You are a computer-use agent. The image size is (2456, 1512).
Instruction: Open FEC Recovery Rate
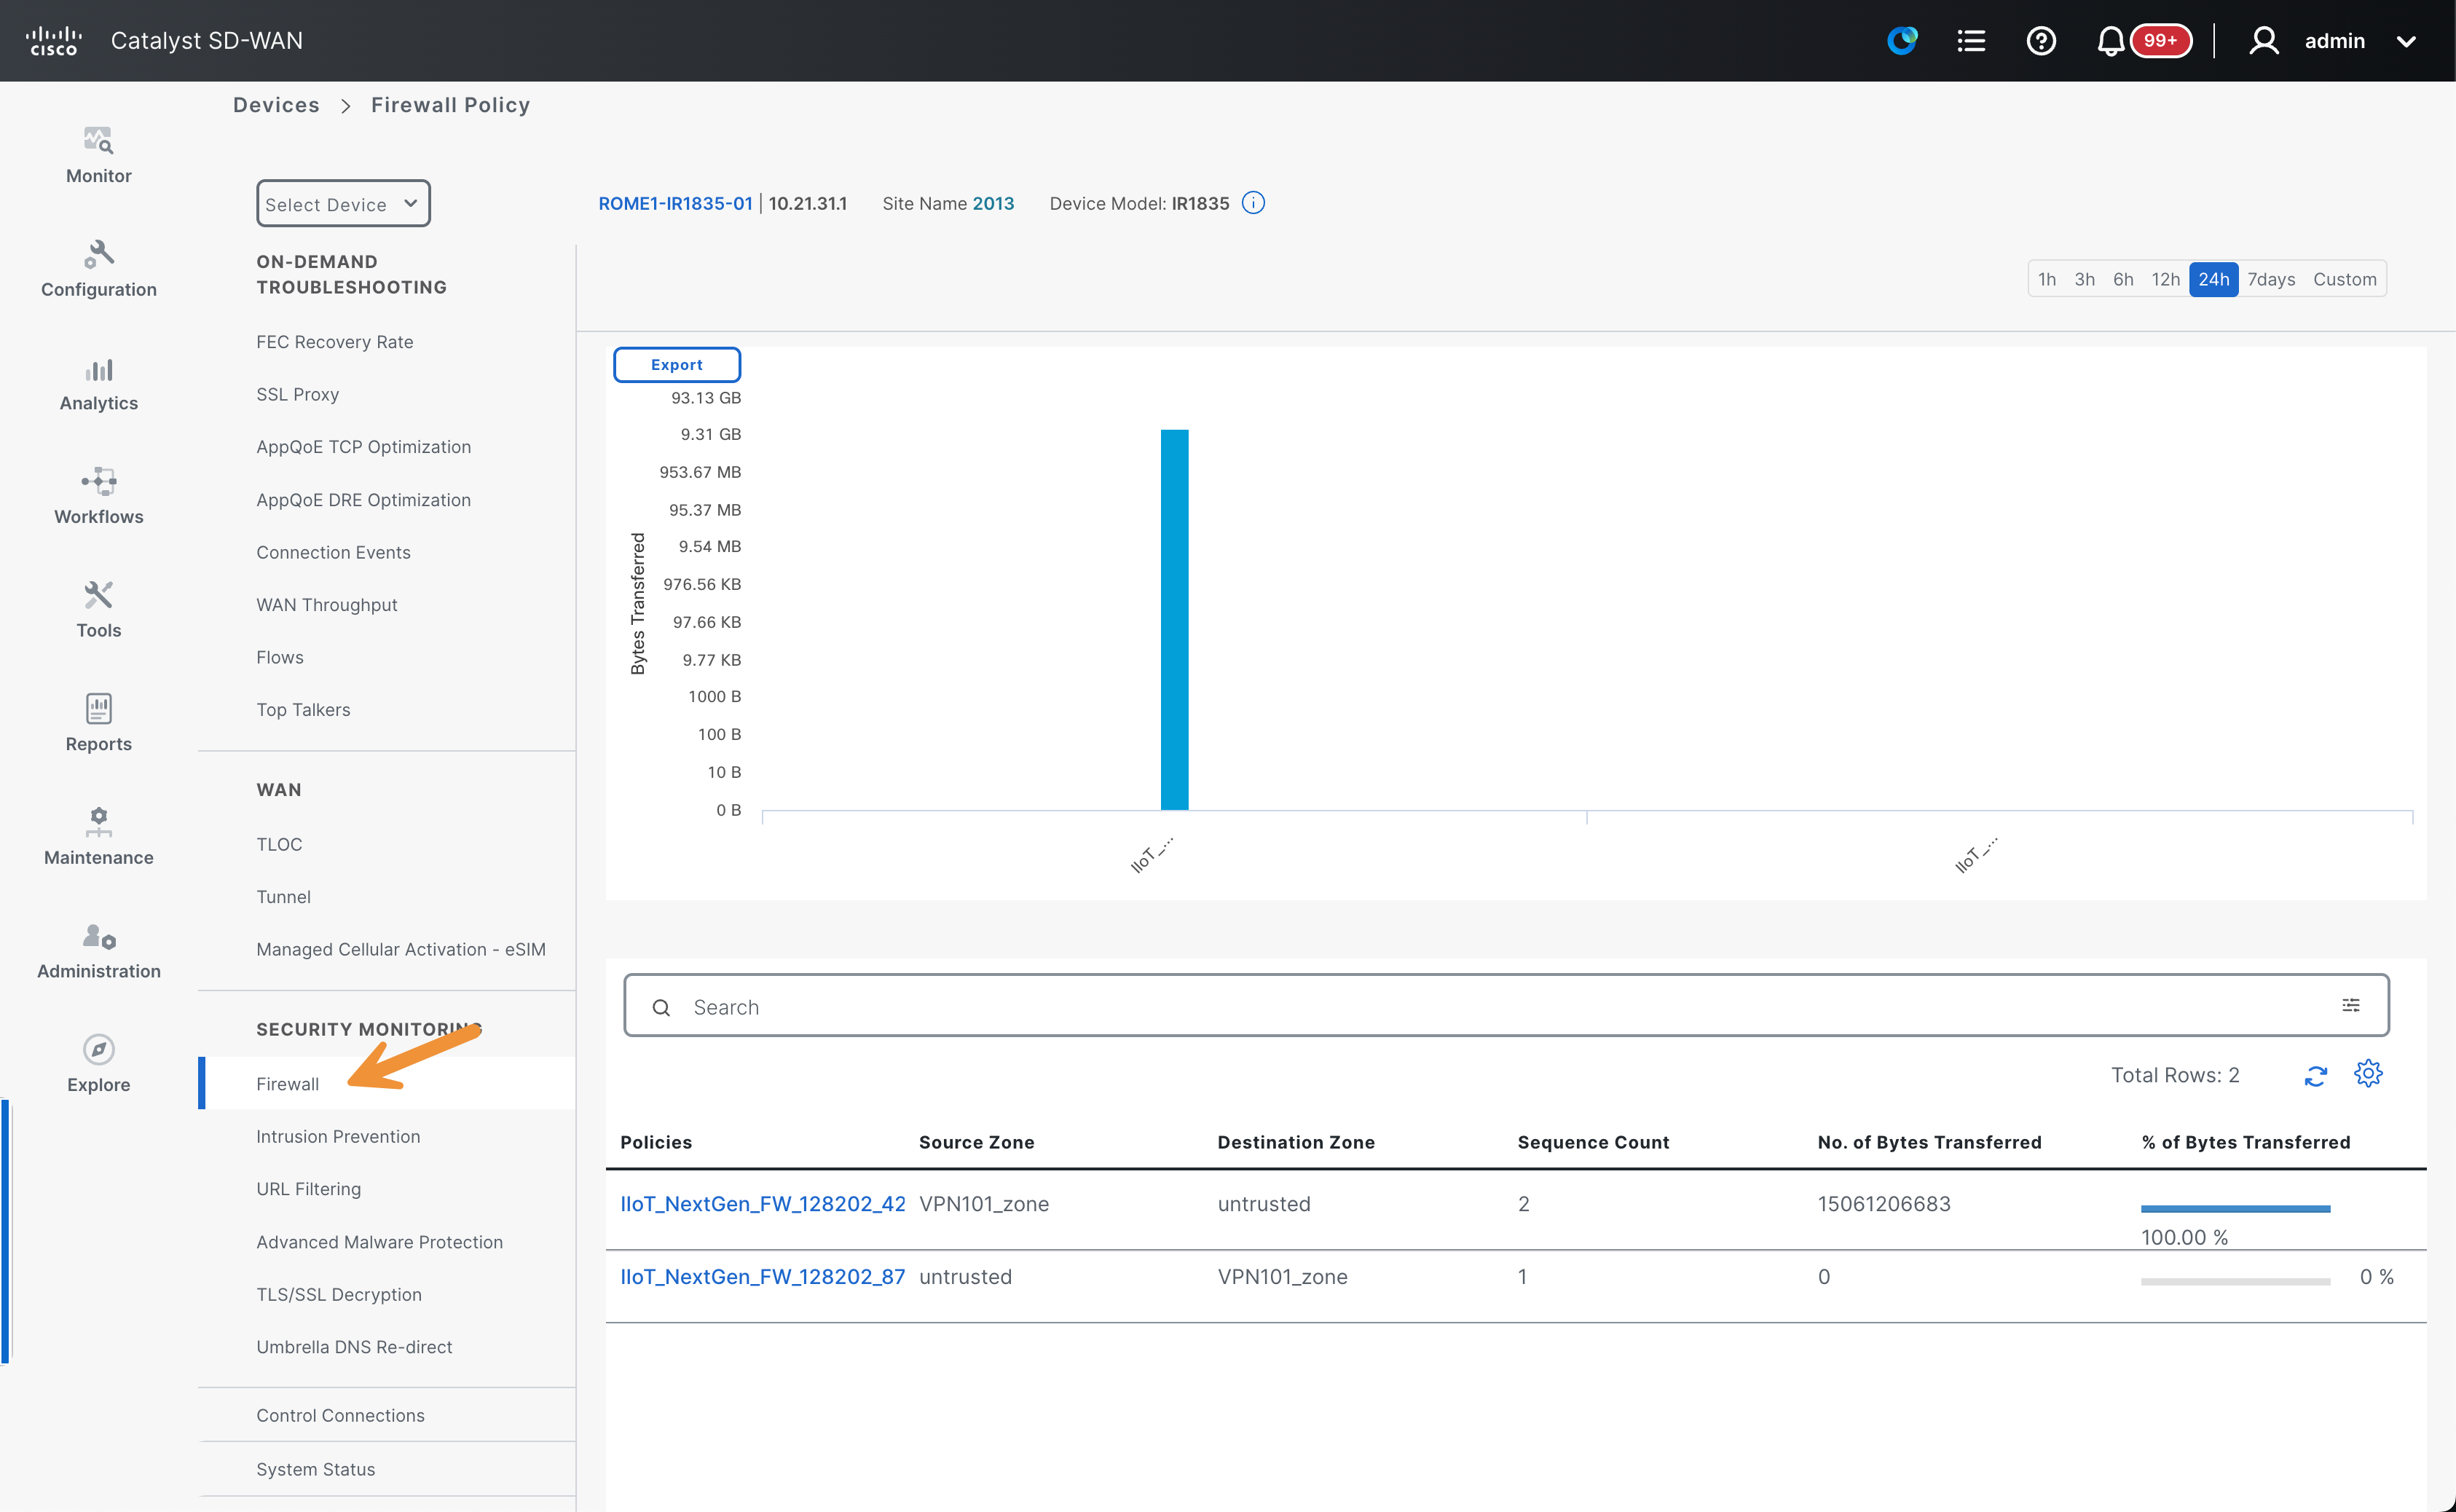(334, 342)
